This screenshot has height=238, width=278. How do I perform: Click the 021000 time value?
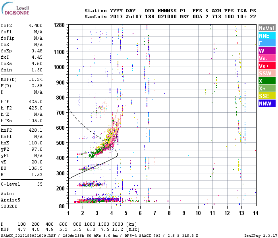167,17
